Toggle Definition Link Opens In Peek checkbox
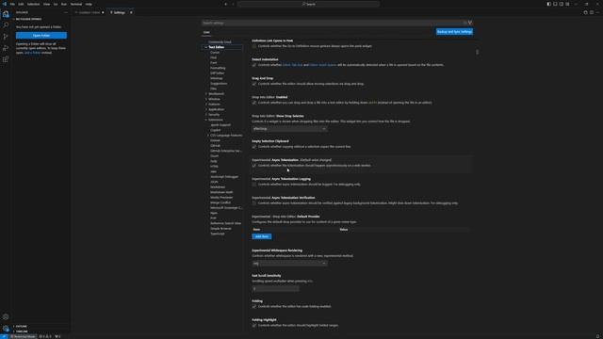The height and width of the screenshot is (339, 603). 254,46
